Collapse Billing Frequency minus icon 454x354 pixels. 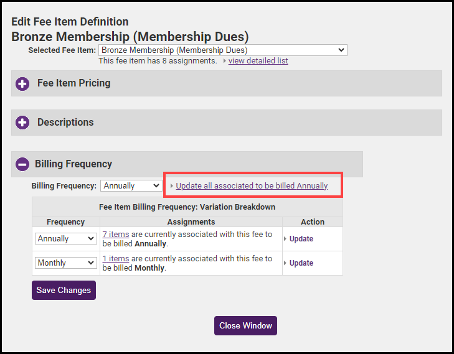[22, 164]
